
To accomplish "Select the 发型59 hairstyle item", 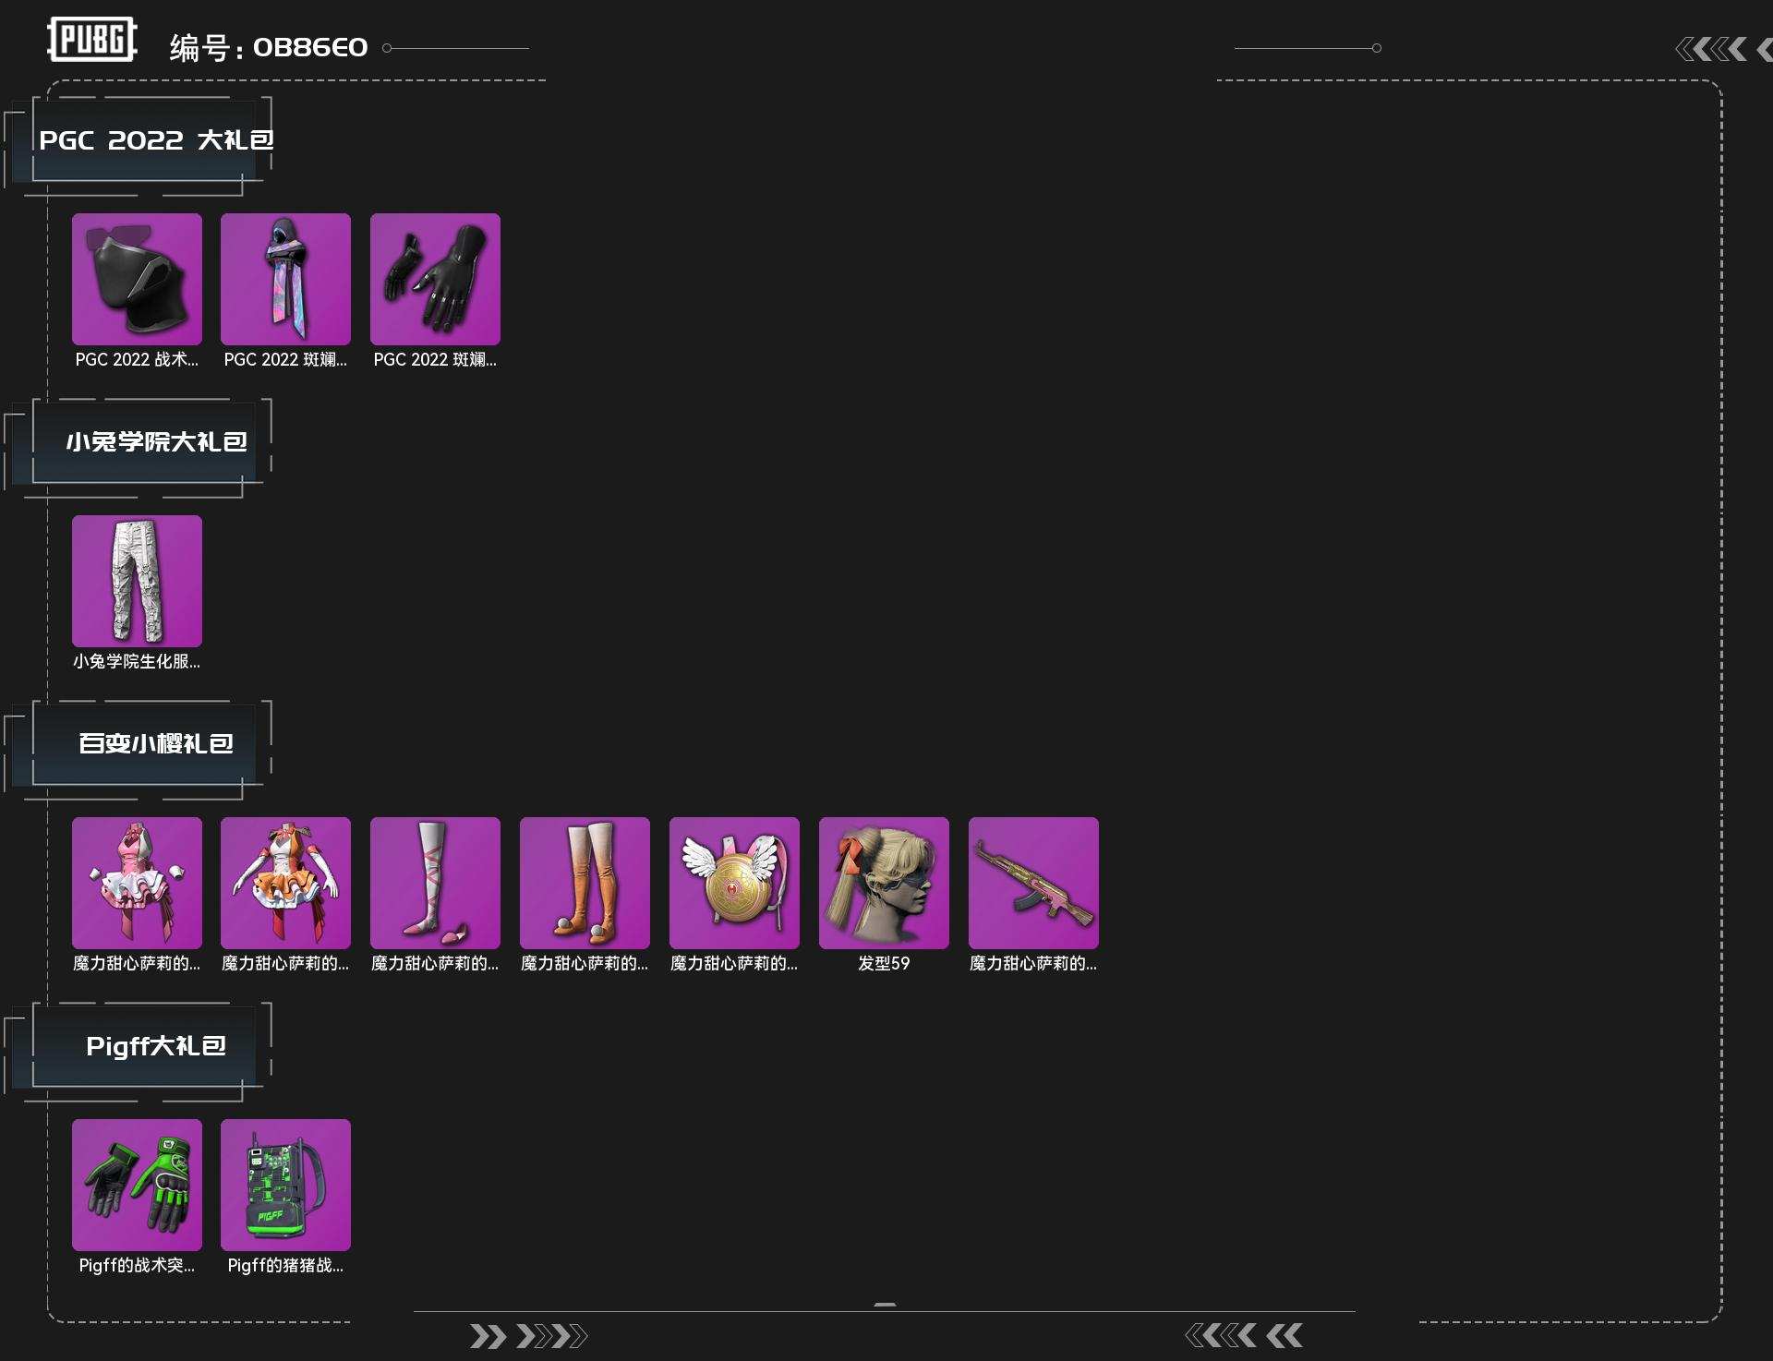I will (884, 883).
